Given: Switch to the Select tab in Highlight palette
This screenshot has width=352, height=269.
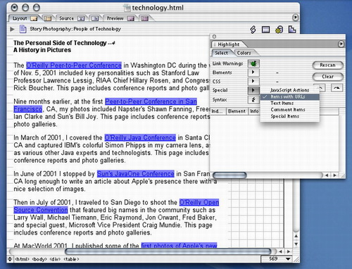Looking at the screenshot, I should click(x=221, y=53).
